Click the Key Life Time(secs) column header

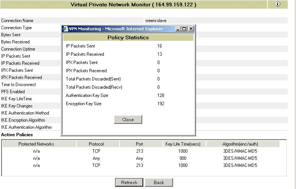183,144
